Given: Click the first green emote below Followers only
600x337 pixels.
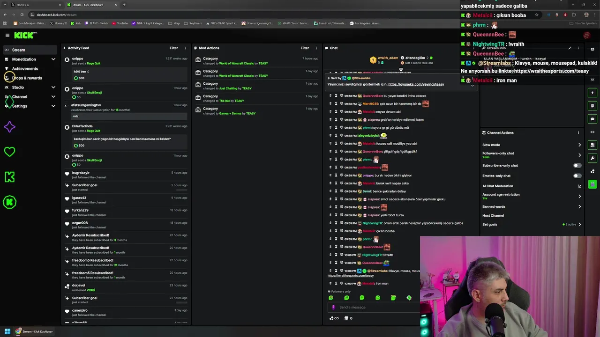Looking at the screenshot, I should pyautogui.click(x=331, y=298).
